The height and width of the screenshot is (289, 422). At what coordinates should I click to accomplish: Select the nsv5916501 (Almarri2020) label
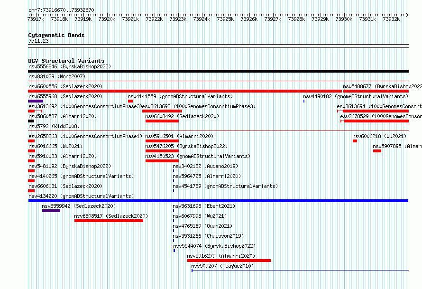(x=179, y=136)
